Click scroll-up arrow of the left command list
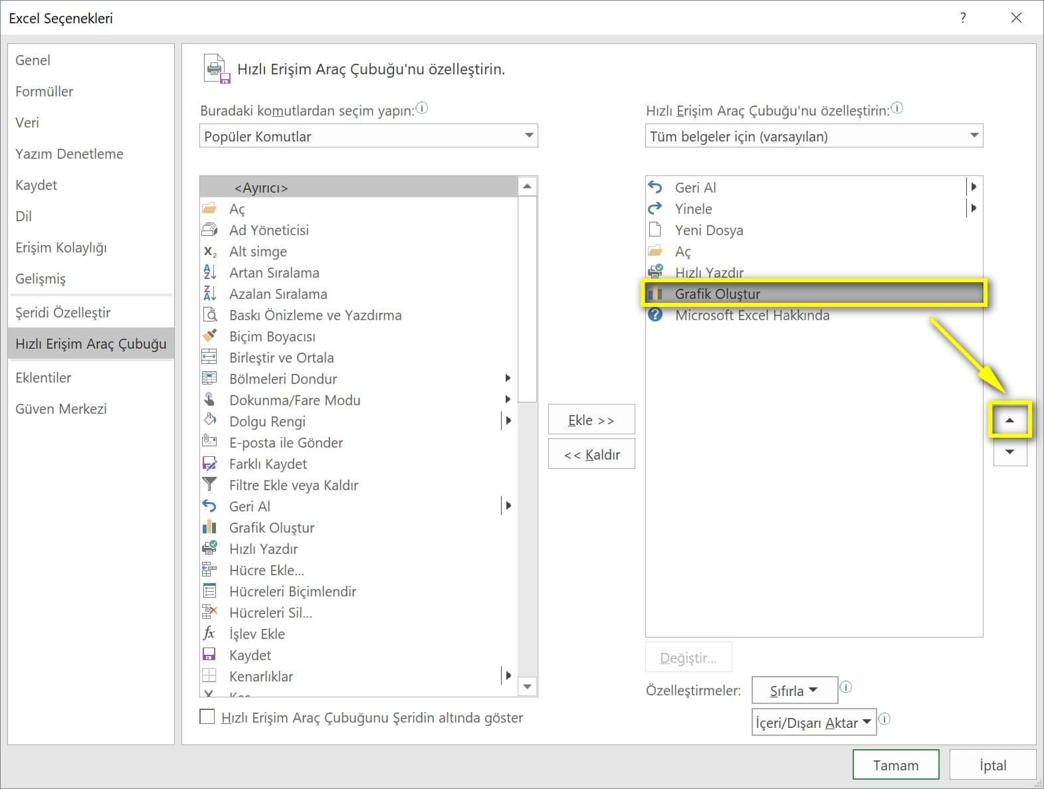The image size is (1044, 789). click(528, 187)
